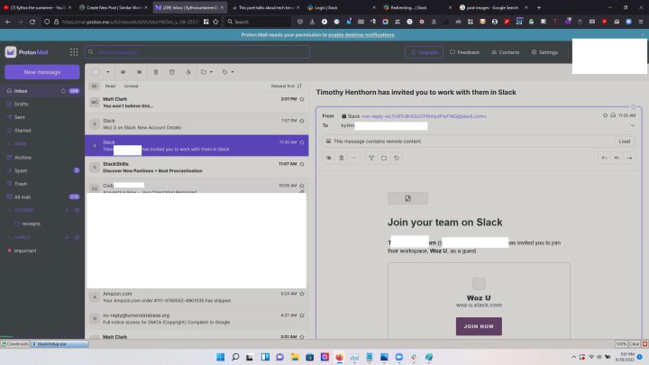The width and height of the screenshot is (649, 365).
Task: Star the Amazon.com 5:24 AM message
Action: (302, 294)
